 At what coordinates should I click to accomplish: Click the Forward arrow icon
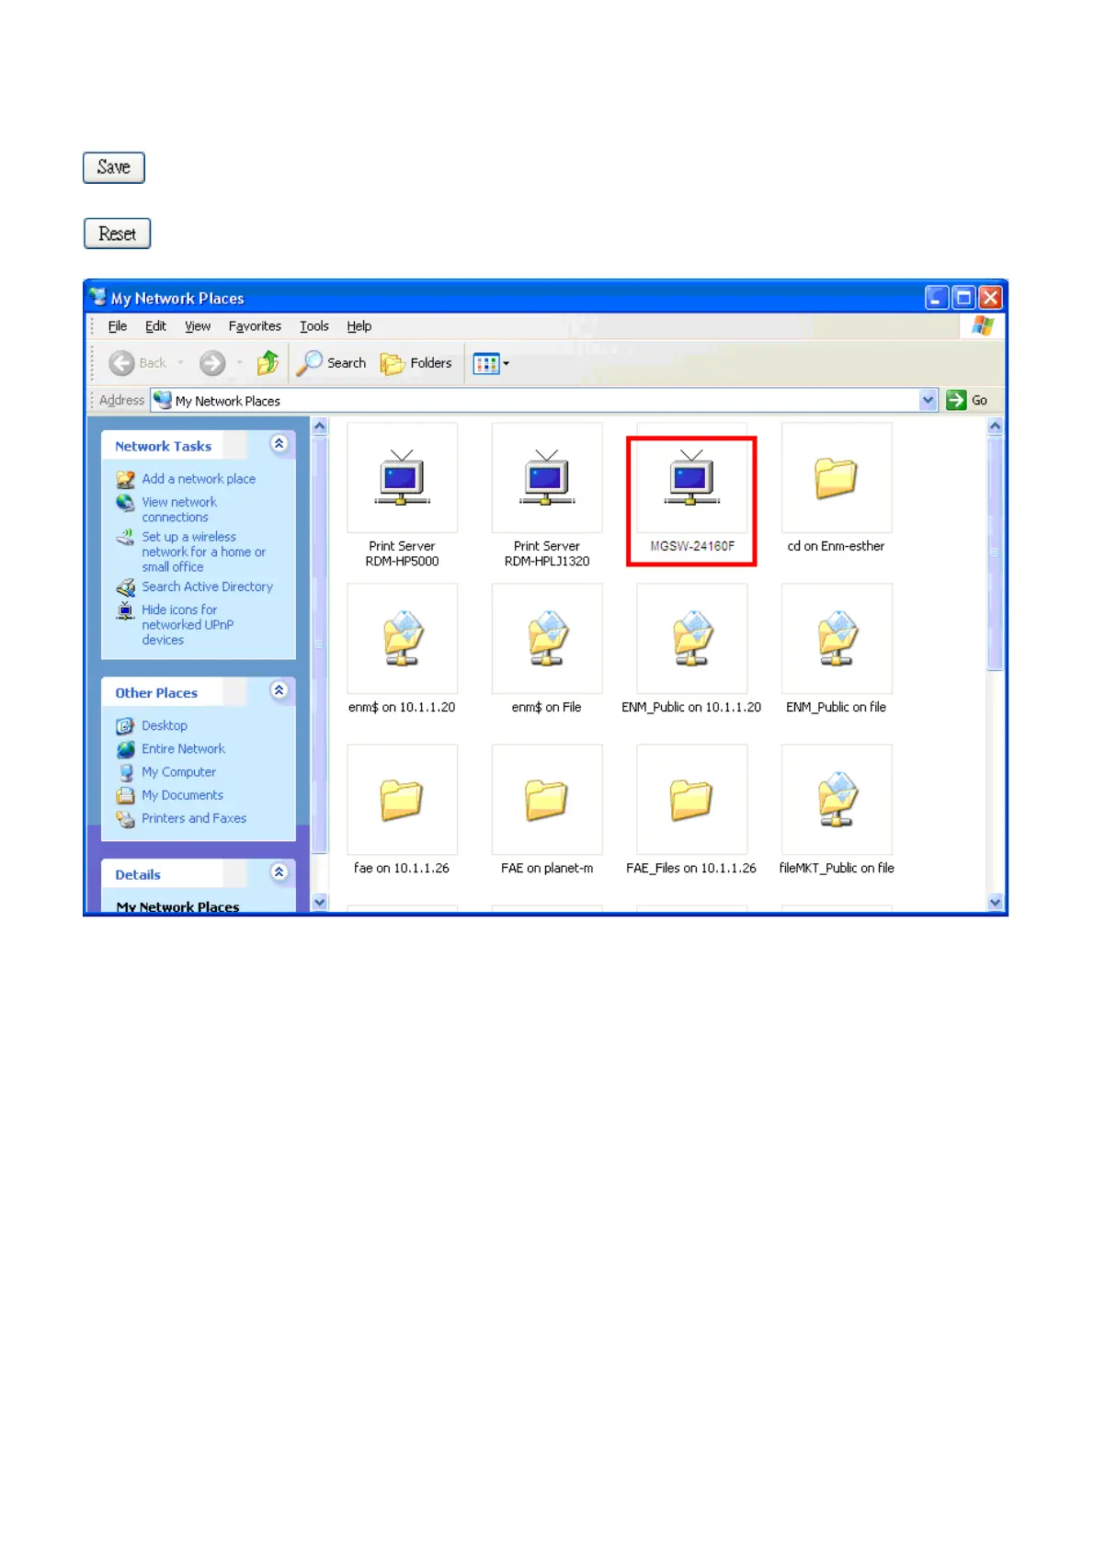(x=212, y=363)
